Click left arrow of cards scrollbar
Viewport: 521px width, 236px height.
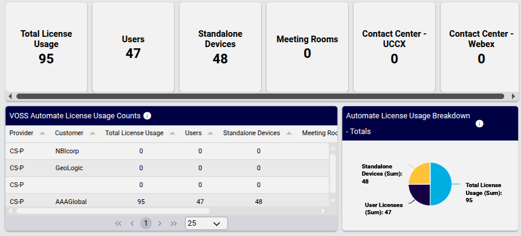coord(10,96)
